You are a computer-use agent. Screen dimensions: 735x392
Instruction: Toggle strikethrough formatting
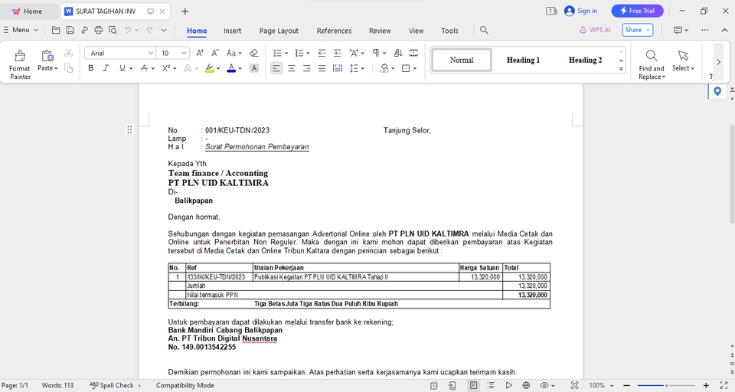[x=145, y=68]
